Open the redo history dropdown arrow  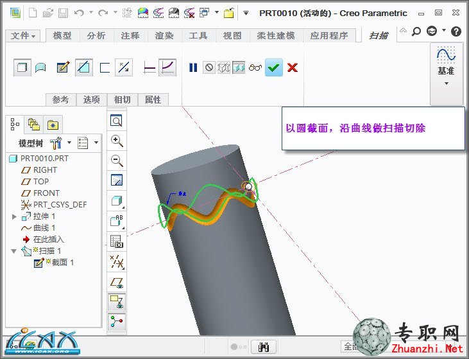click(x=115, y=13)
